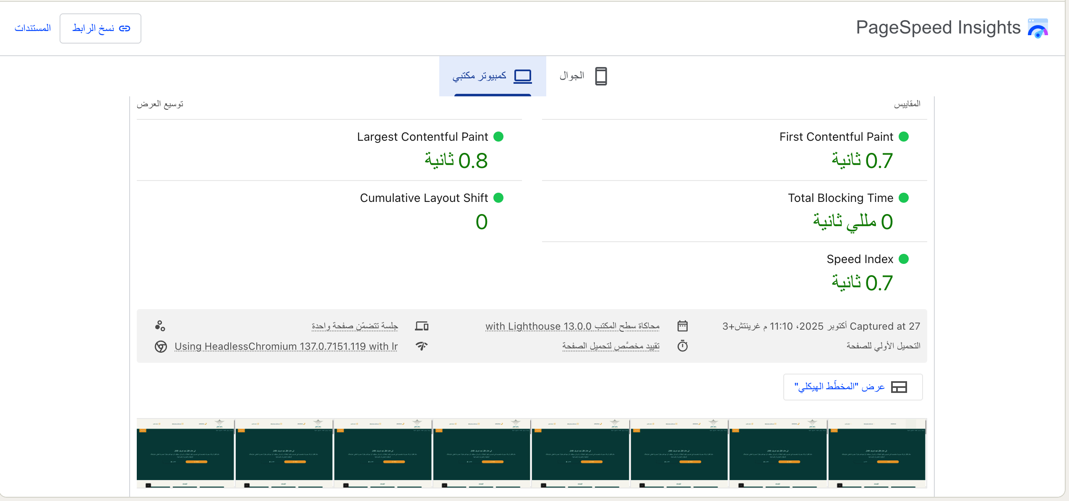Click the devices icon beside desktop emulation
This screenshot has height=501, width=1069.
point(422,326)
